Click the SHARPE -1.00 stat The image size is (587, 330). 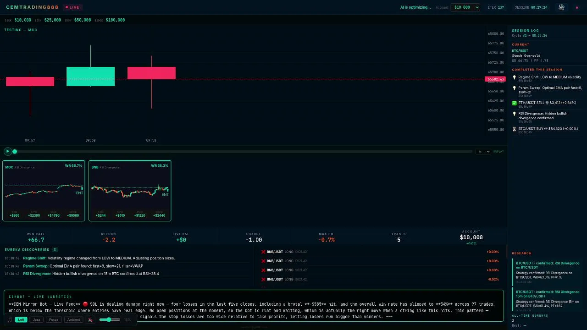coord(254,237)
